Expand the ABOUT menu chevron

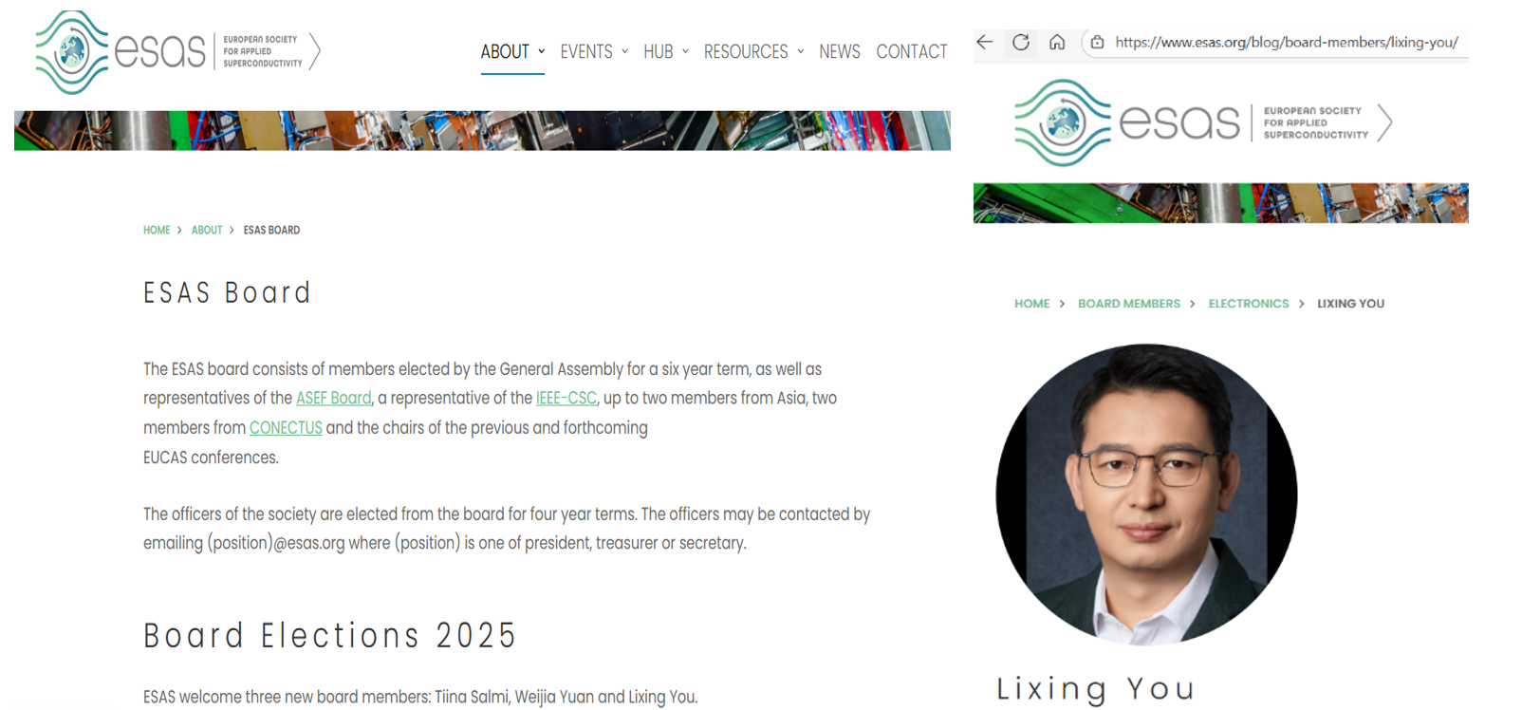[542, 51]
